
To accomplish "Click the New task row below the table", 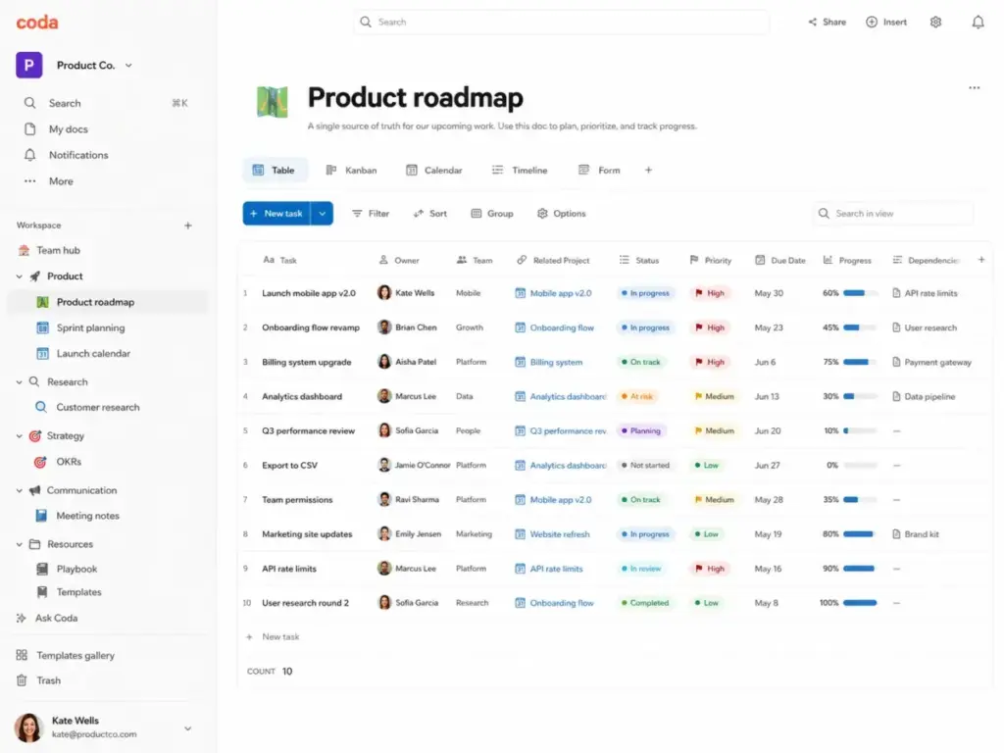I will coord(280,637).
